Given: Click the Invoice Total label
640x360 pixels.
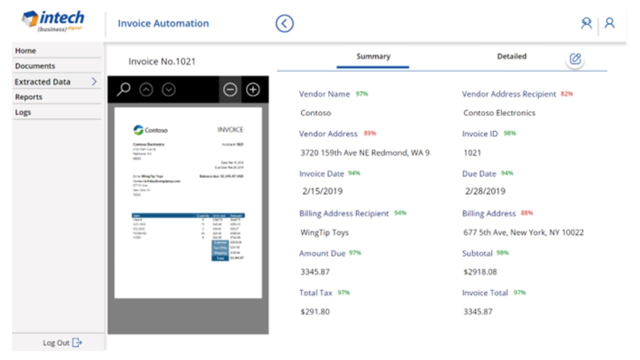Looking at the screenshot, I should click(x=485, y=293).
